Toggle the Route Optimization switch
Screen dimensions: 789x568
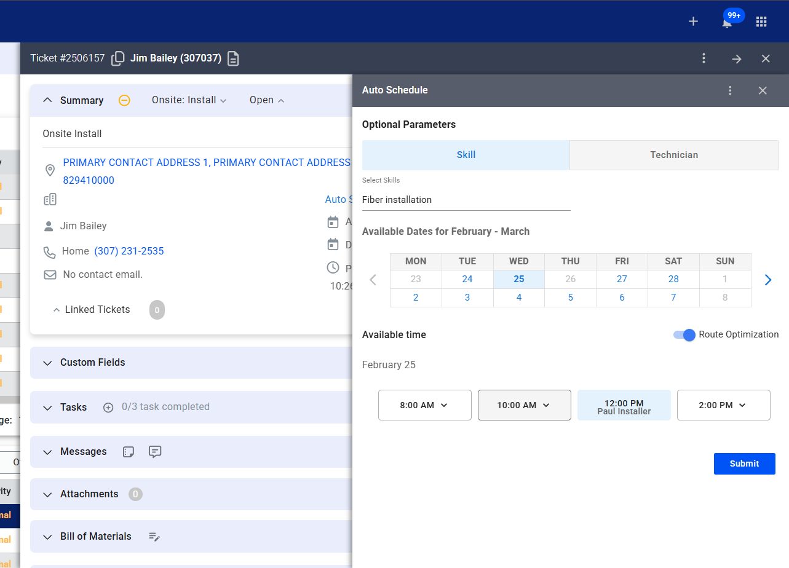click(x=684, y=335)
